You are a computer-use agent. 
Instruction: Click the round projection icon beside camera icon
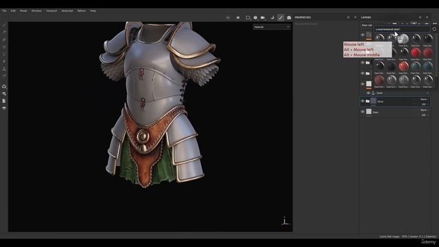pyautogui.click(x=255, y=17)
